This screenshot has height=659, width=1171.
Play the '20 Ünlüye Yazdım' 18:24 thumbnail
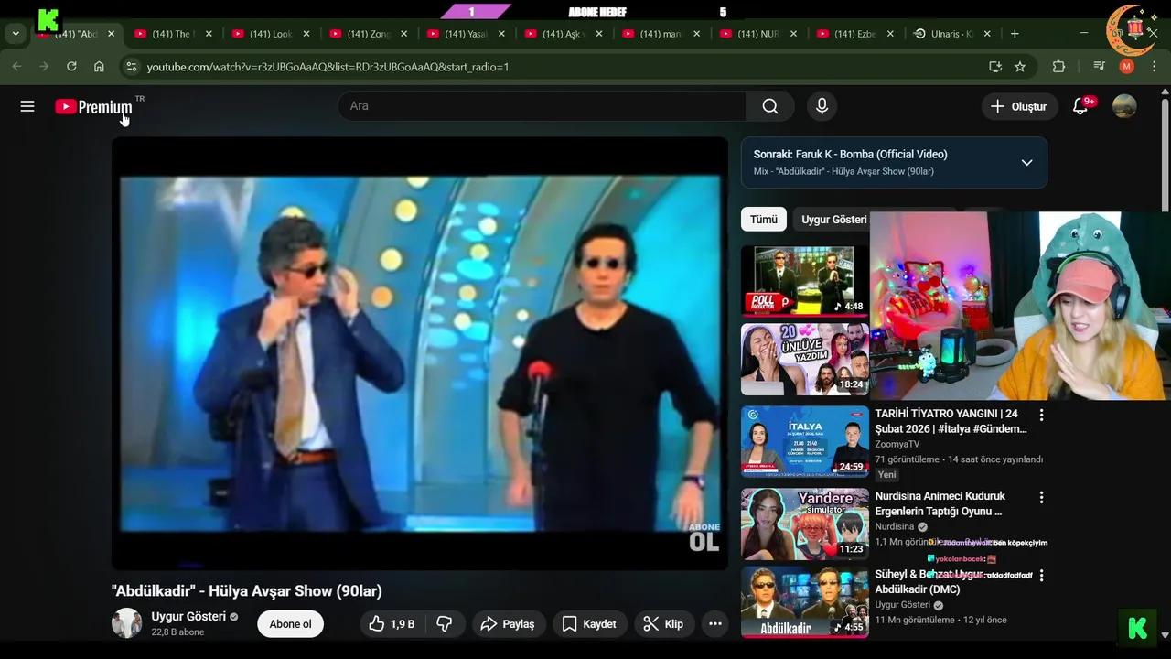tap(805, 359)
